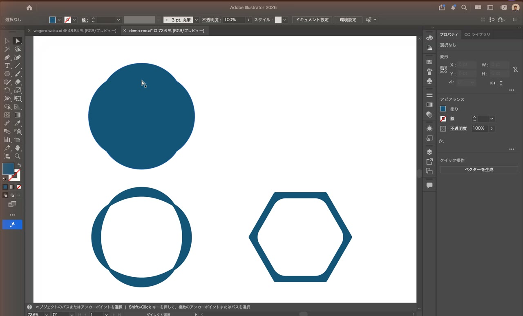523x316 pixels.
Task: Select the Column Graph tool
Action: click(x=7, y=140)
